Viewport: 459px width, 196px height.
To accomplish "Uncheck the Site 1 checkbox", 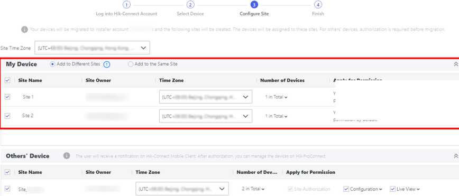I will tap(7, 97).
